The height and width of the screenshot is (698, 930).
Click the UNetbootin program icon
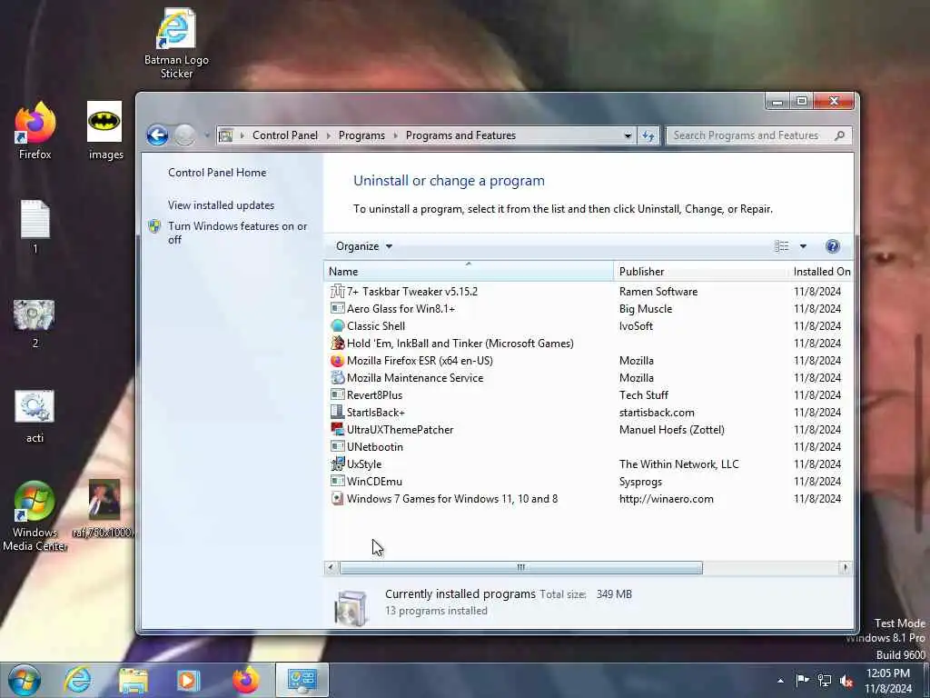338,446
